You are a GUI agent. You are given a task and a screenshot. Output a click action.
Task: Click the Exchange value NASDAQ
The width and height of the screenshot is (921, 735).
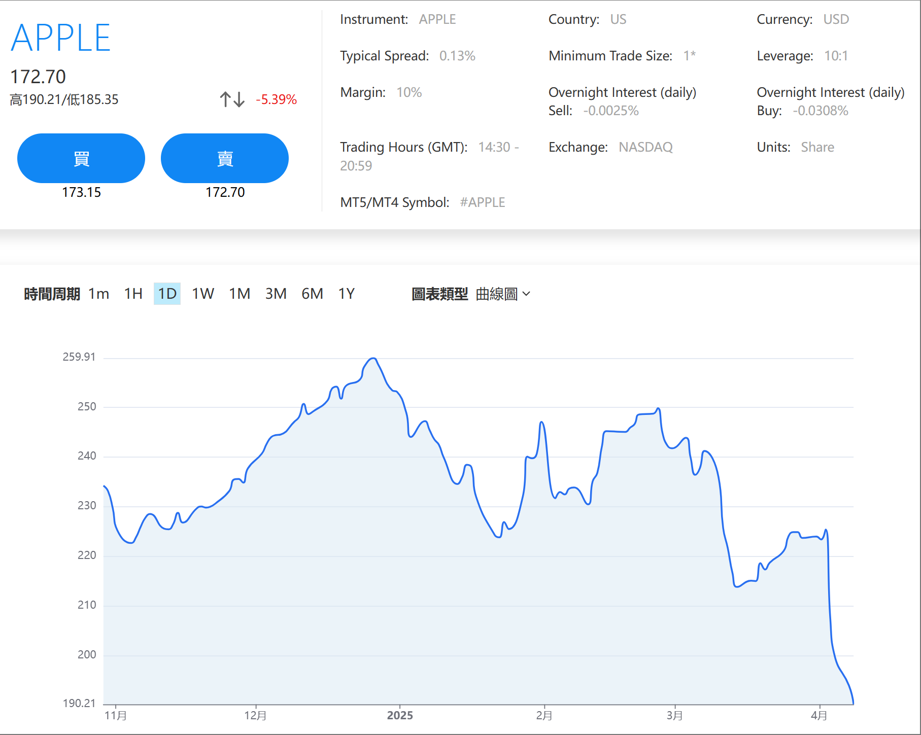click(x=645, y=147)
